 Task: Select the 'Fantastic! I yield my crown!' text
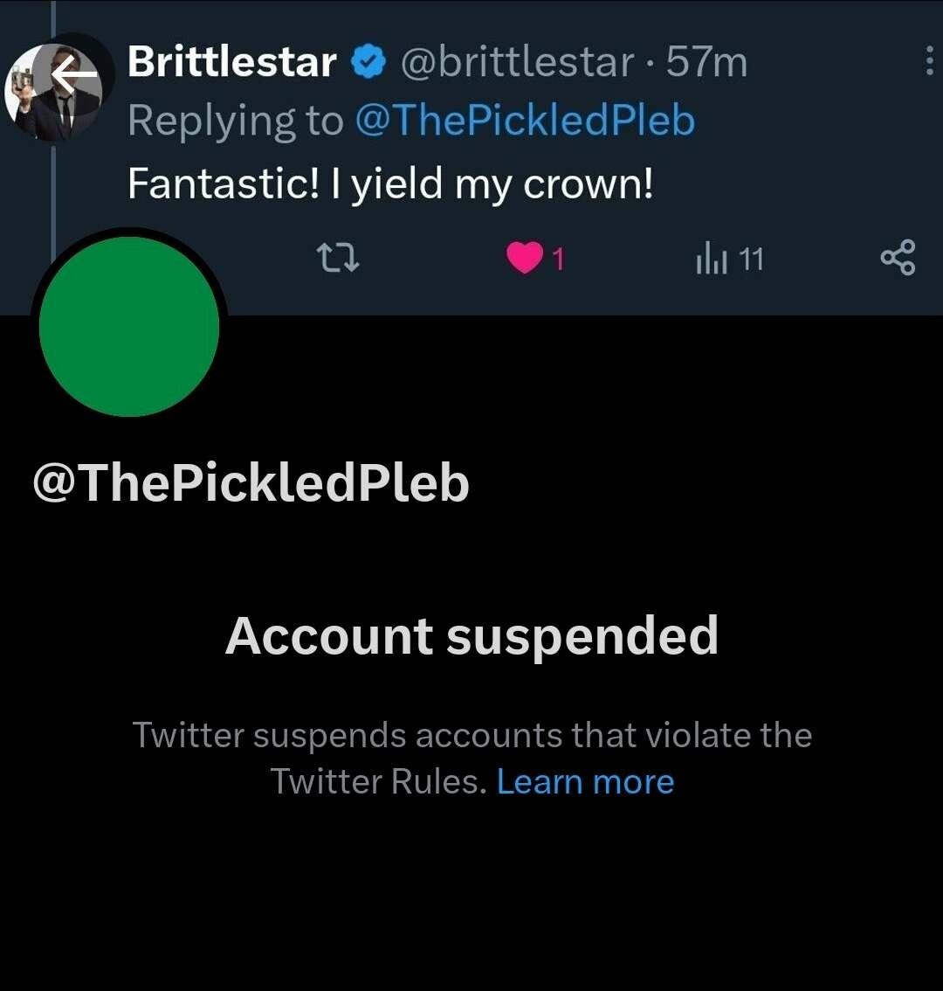[390, 184]
